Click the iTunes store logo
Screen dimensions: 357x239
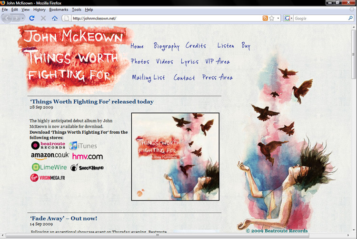(83, 146)
